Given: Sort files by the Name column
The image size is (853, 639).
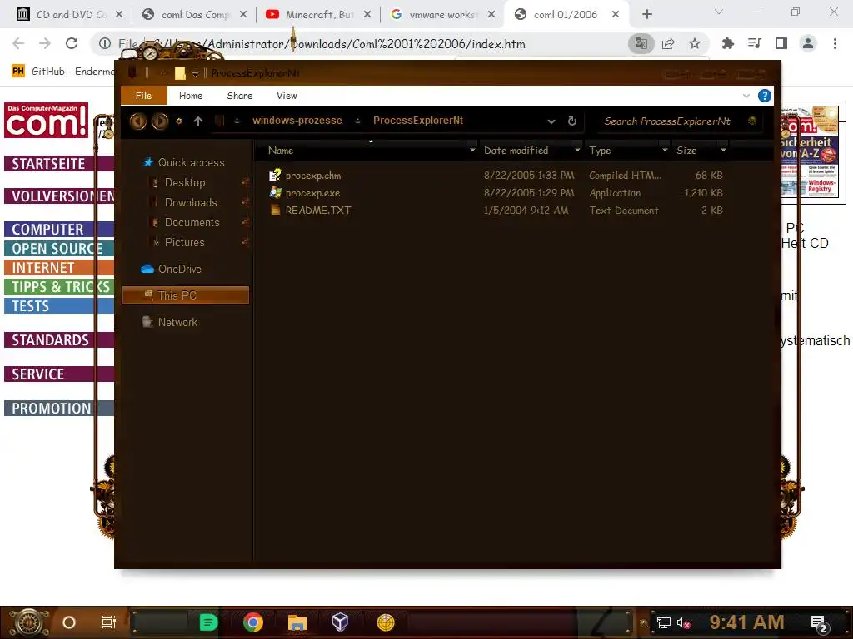Looking at the screenshot, I should pyautogui.click(x=281, y=151).
